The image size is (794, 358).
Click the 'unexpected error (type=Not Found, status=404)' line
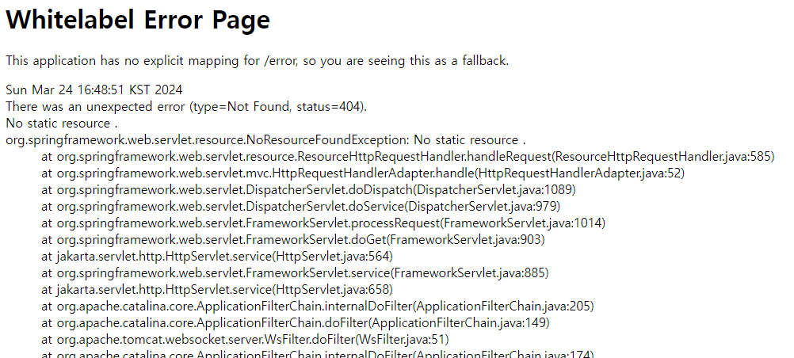186,106
